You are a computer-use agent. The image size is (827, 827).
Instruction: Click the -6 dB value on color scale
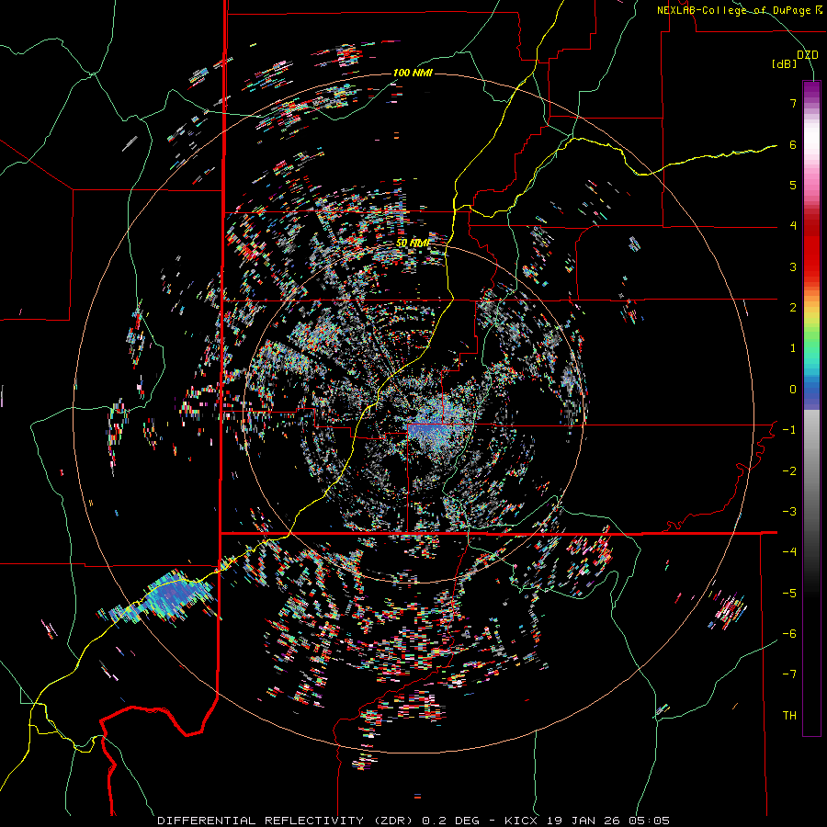789,634
